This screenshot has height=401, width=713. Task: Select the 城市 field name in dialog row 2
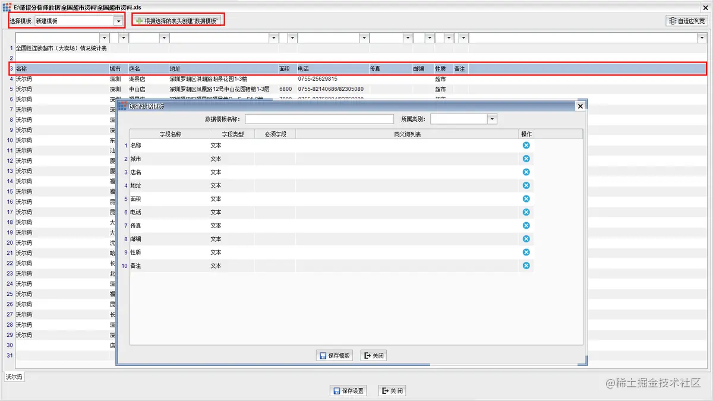click(136, 159)
